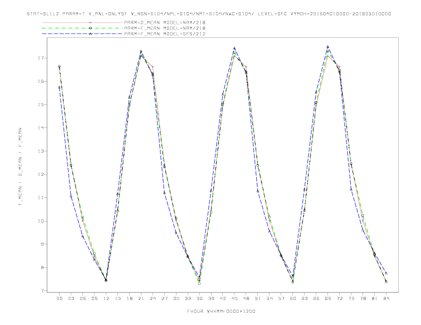Screen dimensions: 421x325
Task: Click y-axis tick label 10
Action: pyautogui.click(x=41, y=221)
